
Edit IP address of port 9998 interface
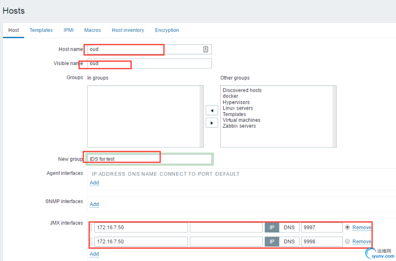141,241
